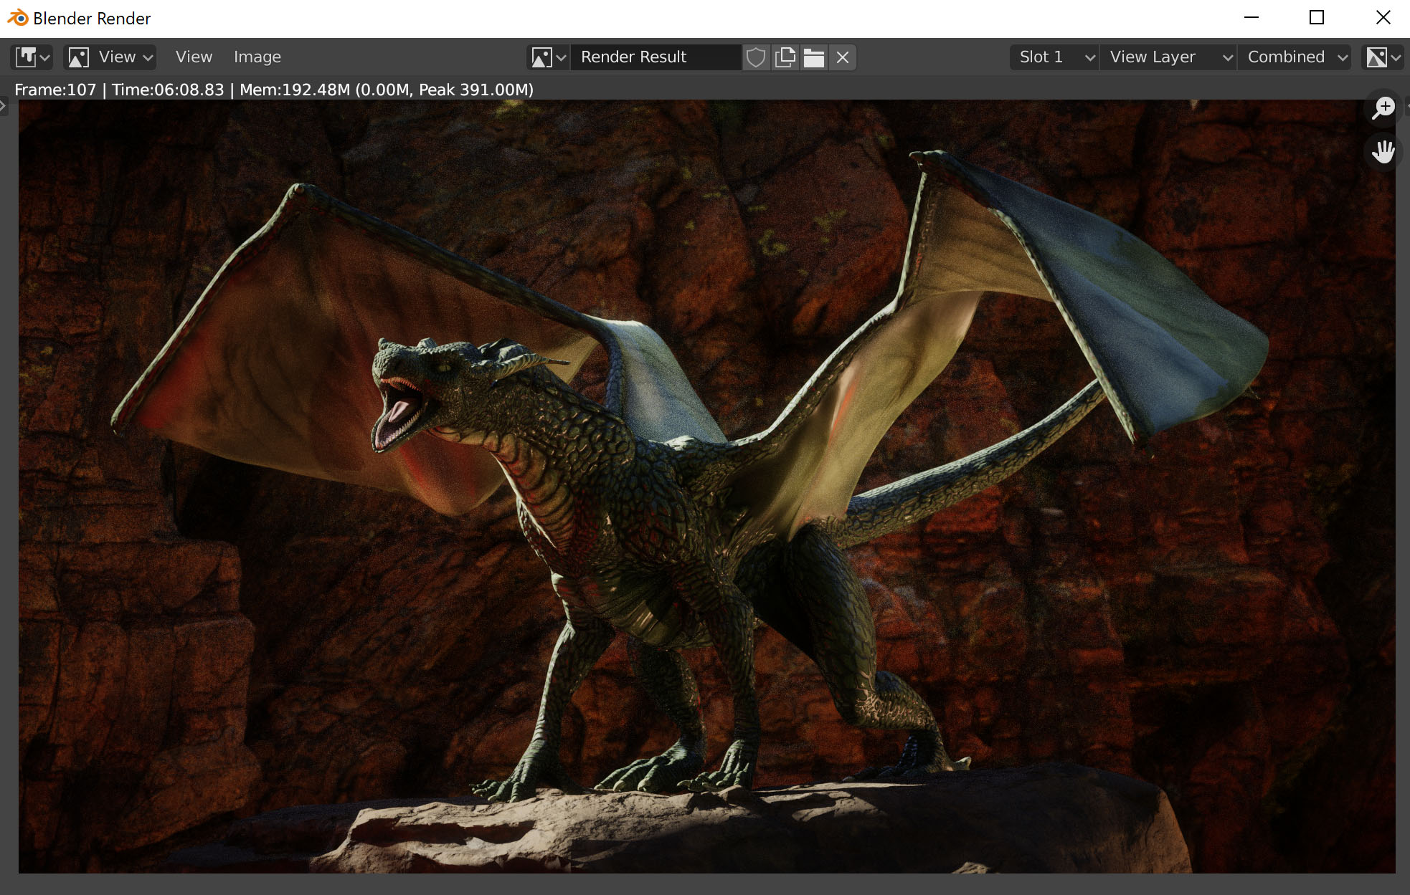Toggle fake user shield icon

coord(755,57)
